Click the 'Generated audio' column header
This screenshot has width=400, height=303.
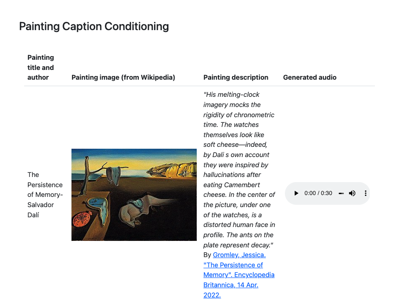coord(310,77)
